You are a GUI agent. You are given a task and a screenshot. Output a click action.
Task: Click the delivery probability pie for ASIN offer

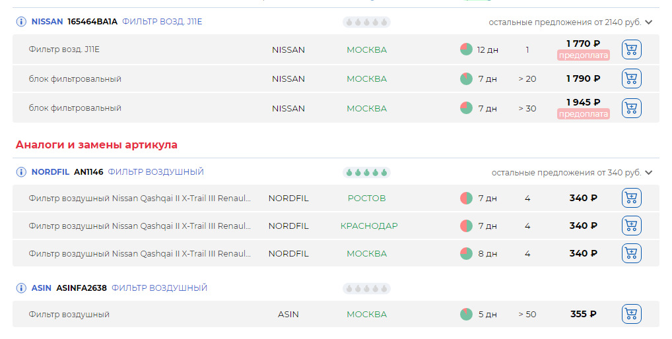pos(466,314)
